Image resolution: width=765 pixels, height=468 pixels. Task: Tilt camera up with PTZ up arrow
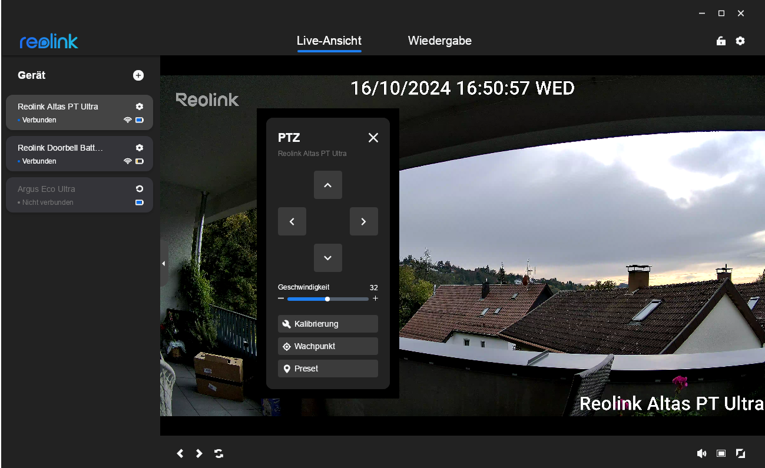[x=328, y=185]
